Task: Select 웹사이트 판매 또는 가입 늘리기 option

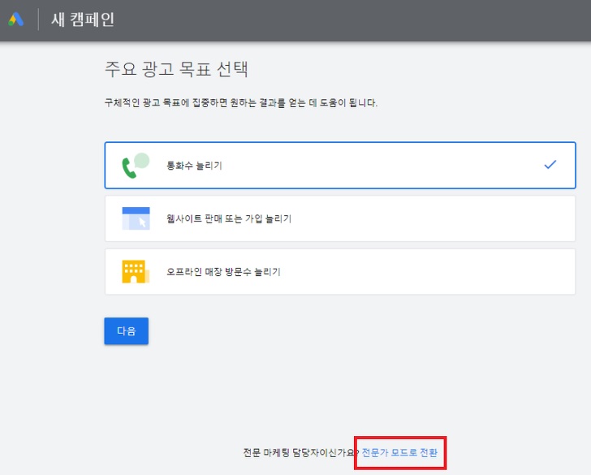Action: click(x=340, y=218)
